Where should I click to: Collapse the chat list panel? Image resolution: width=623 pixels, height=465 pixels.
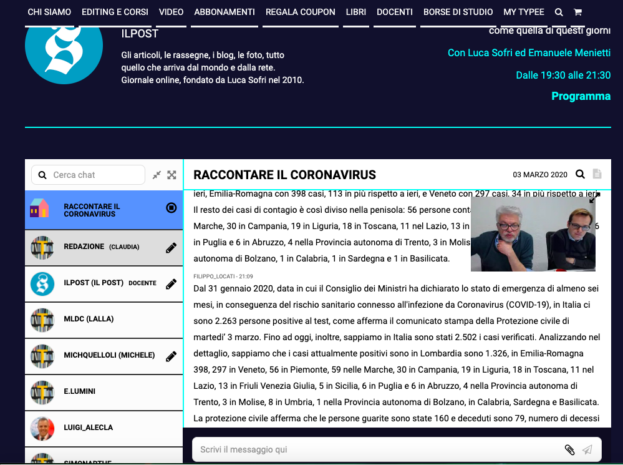click(157, 175)
